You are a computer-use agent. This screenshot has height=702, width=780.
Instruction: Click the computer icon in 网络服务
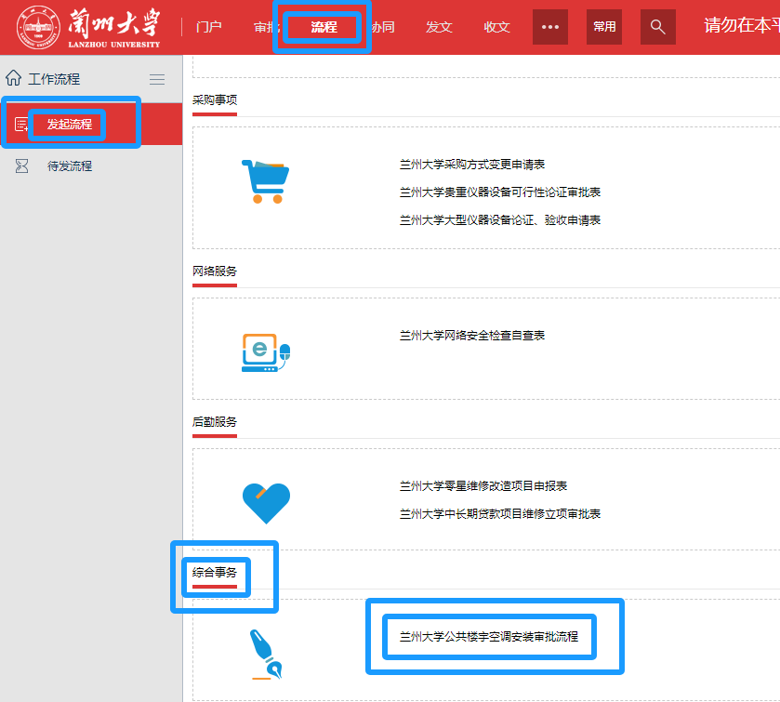pos(266,352)
